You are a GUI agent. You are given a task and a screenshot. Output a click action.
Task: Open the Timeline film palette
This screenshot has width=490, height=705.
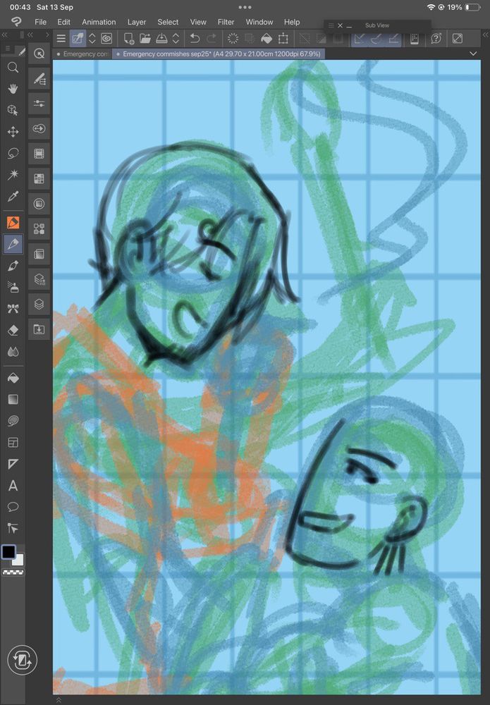pos(39,154)
